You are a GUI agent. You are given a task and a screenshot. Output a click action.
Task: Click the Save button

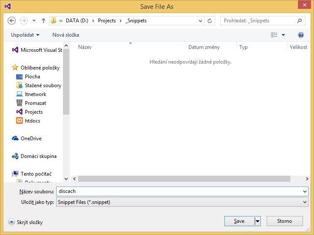click(239, 221)
